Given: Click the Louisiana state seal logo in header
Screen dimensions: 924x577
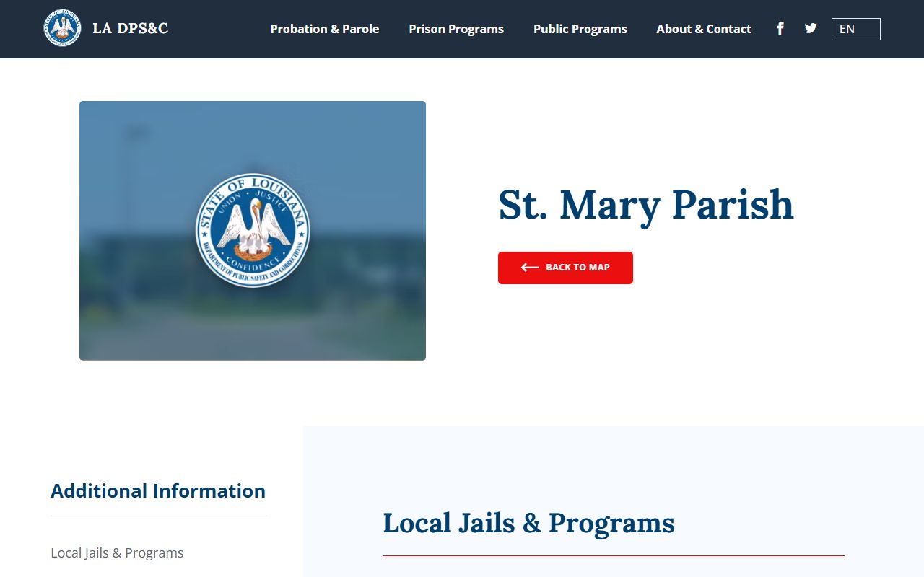Looking at the screenshot, I should (62, 28).
